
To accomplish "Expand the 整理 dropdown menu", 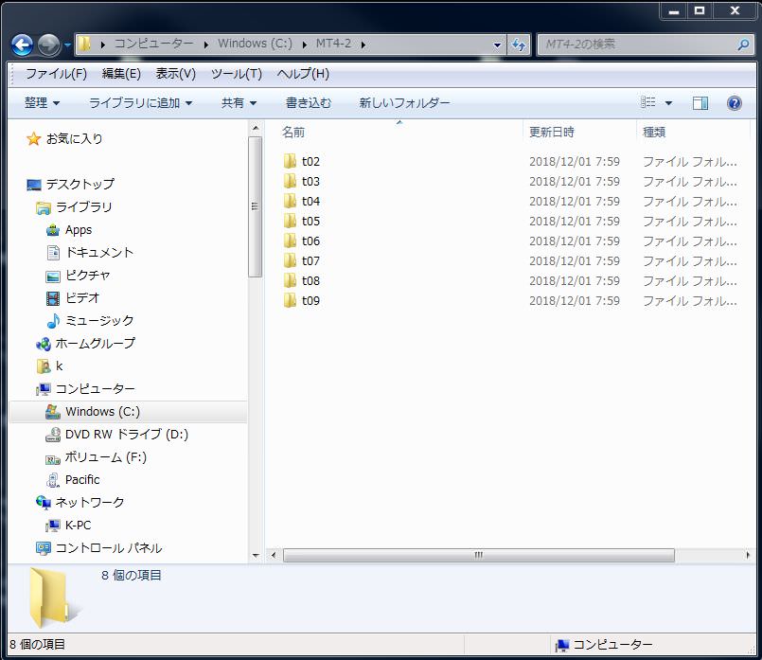I will (42, 103).
